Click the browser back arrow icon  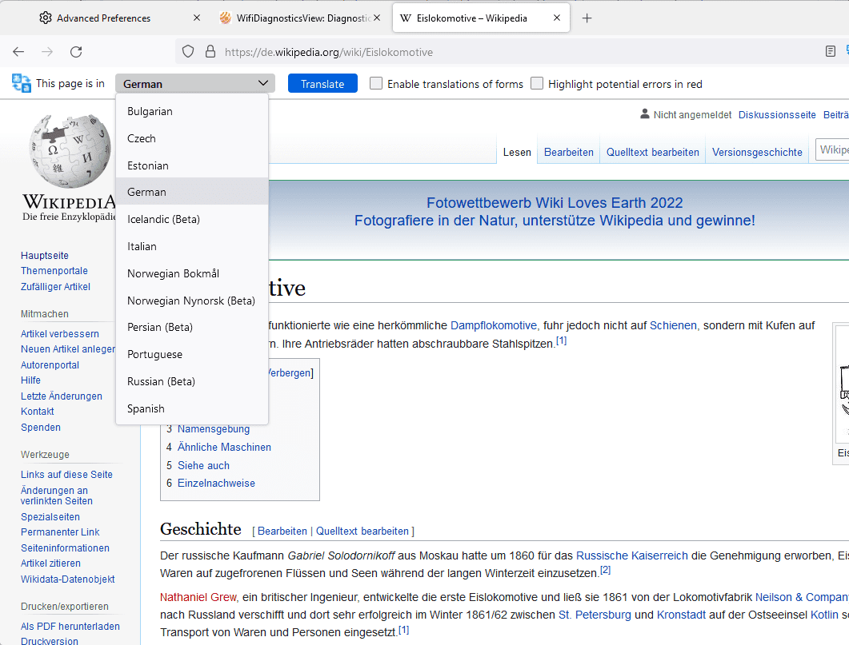point(18,52)
